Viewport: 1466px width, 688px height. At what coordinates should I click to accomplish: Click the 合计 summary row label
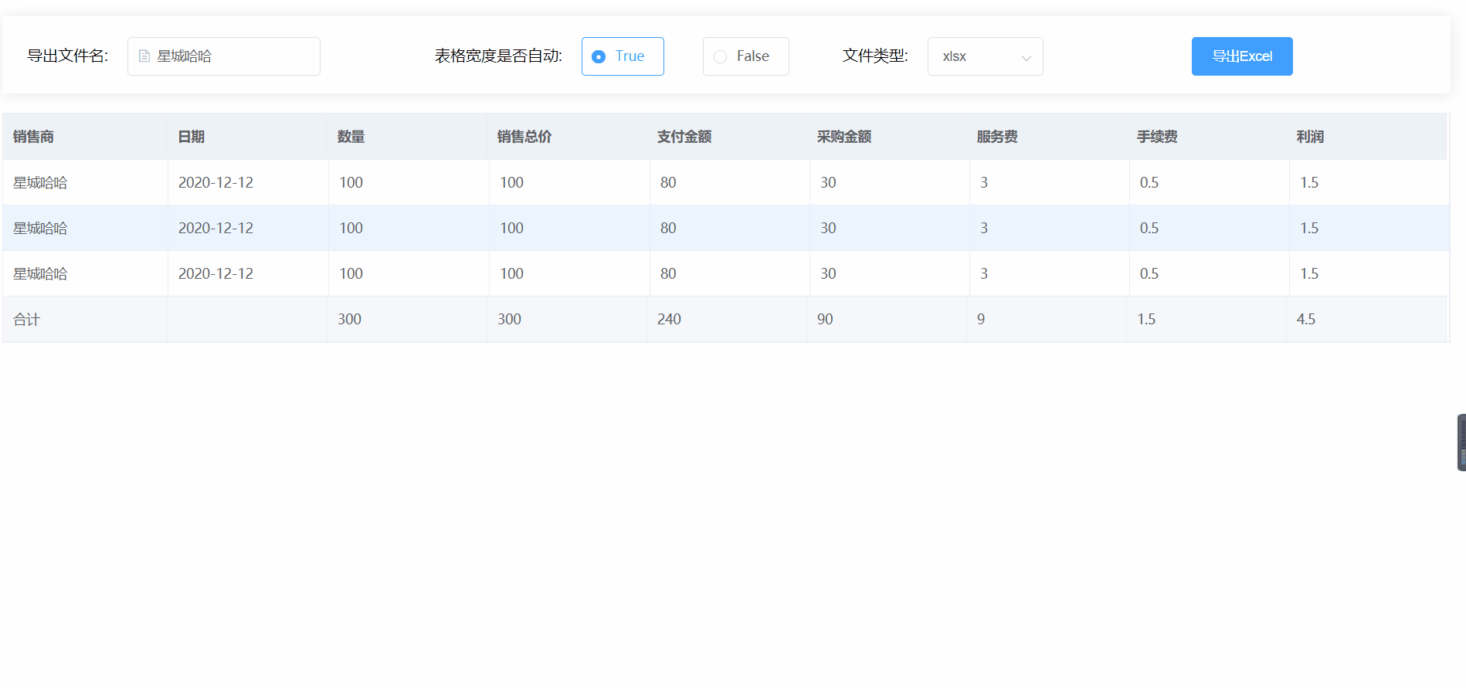coord(27,319)
